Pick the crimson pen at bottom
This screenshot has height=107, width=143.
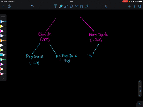[x=3, y=74]
